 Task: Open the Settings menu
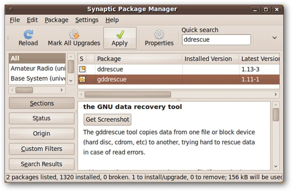coord(87,20)
